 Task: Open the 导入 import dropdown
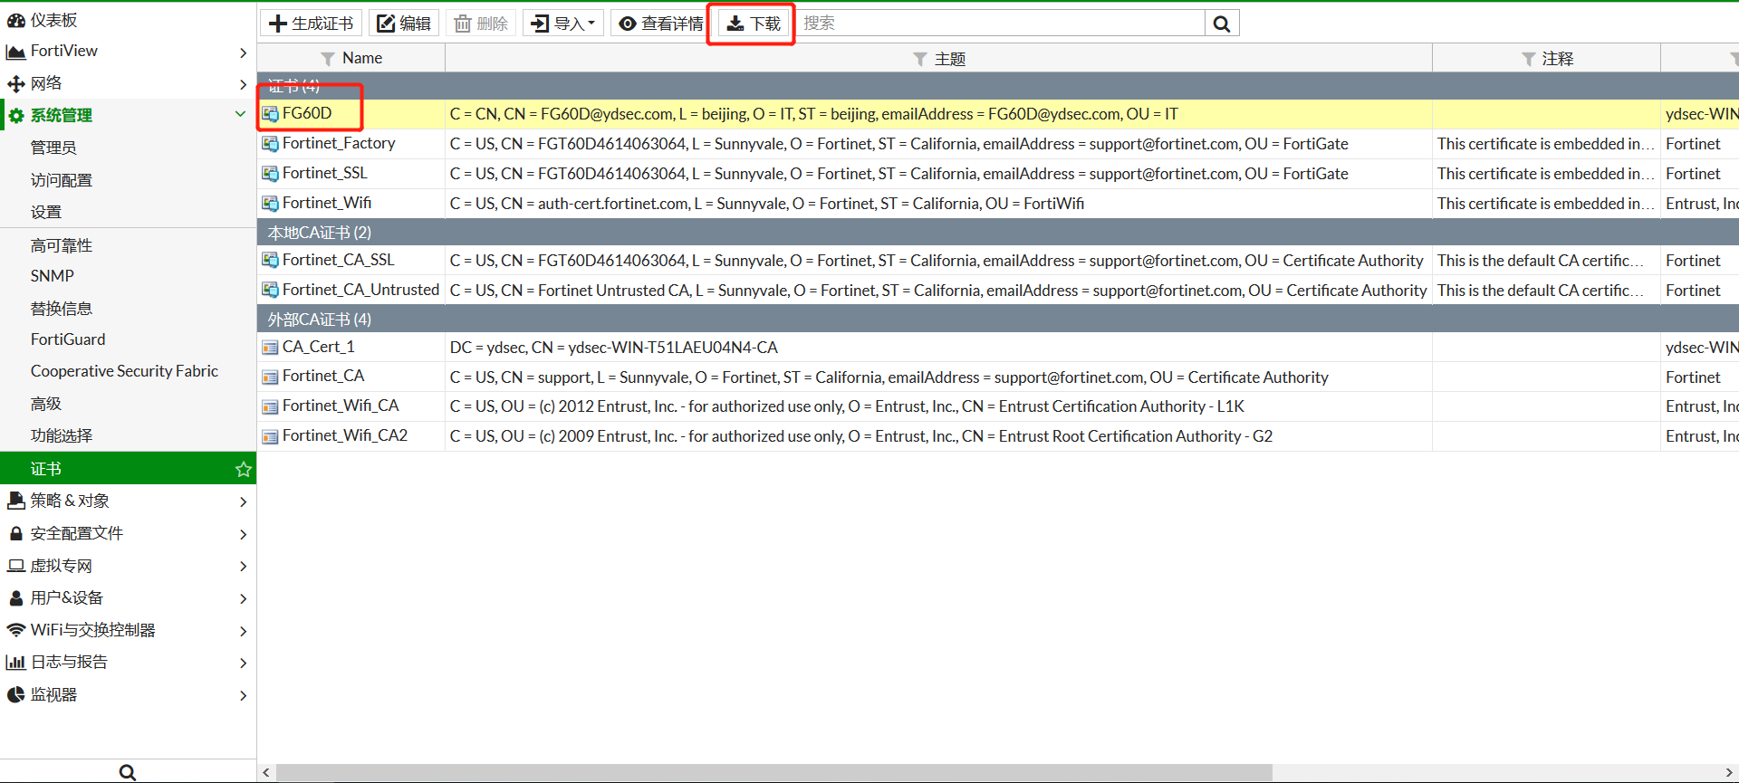click(563, 24)
